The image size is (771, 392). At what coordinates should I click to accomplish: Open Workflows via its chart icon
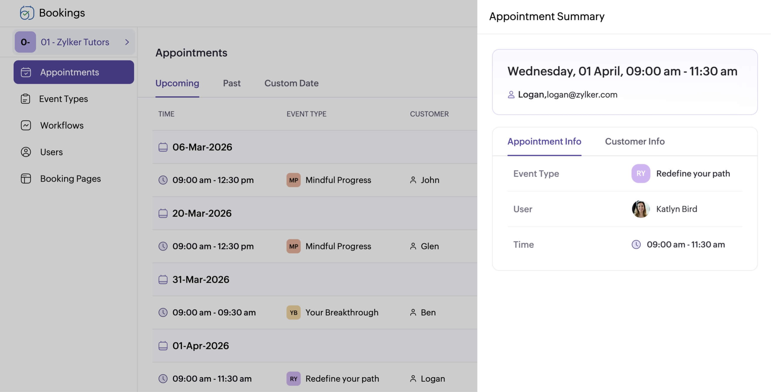[26, 125]
